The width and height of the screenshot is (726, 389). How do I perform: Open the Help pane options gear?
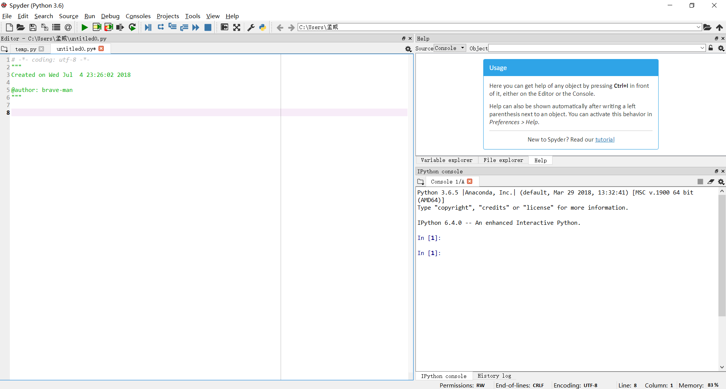[x=721, y=48]
